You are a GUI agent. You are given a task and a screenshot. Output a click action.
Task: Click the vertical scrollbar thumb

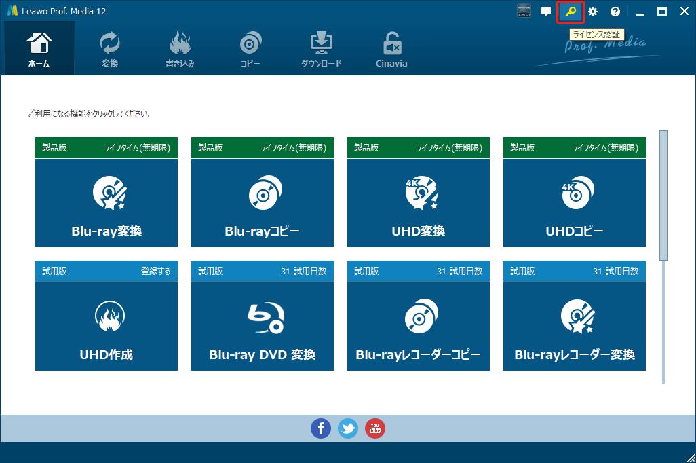(663, 195)
